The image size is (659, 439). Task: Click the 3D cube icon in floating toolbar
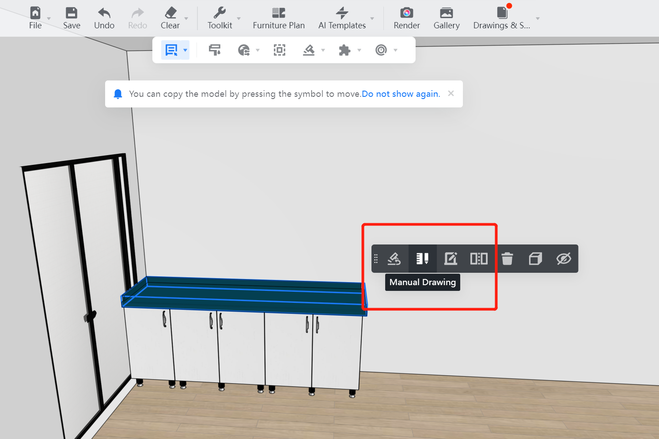click(535, 259)
